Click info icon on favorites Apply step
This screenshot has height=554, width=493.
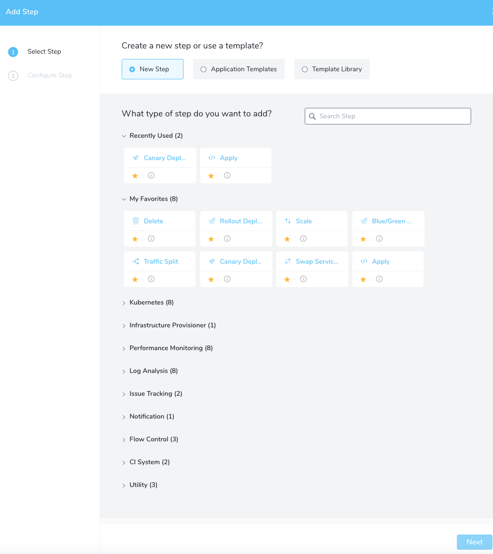pos(379,279)
